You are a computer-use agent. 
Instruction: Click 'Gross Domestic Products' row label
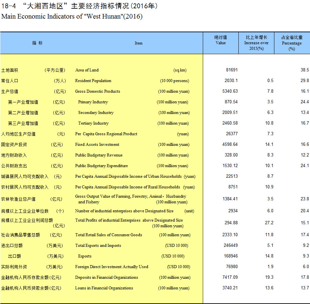pos(98,91)
